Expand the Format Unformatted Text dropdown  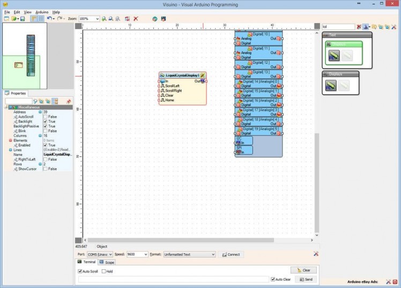[x=213, y=254]
